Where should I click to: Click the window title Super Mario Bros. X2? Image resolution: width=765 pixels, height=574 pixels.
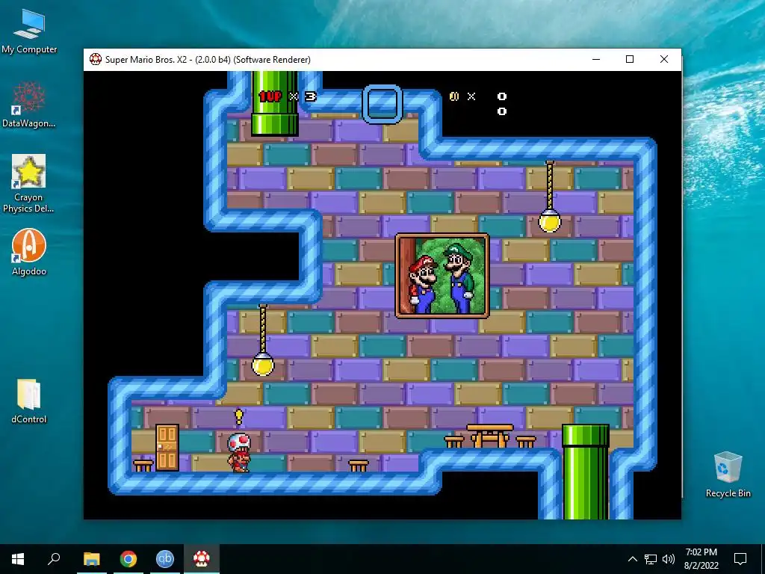coord(208,60)
